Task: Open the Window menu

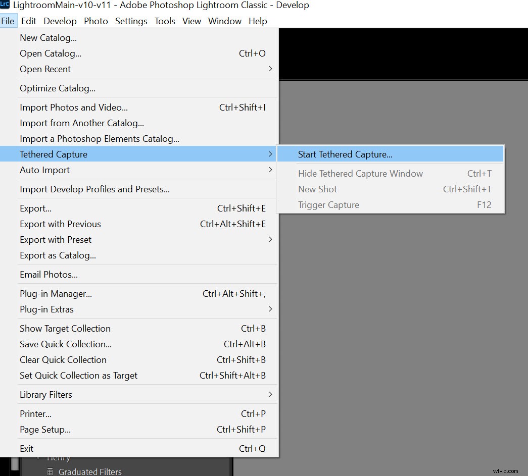Action: pos(225,21)
